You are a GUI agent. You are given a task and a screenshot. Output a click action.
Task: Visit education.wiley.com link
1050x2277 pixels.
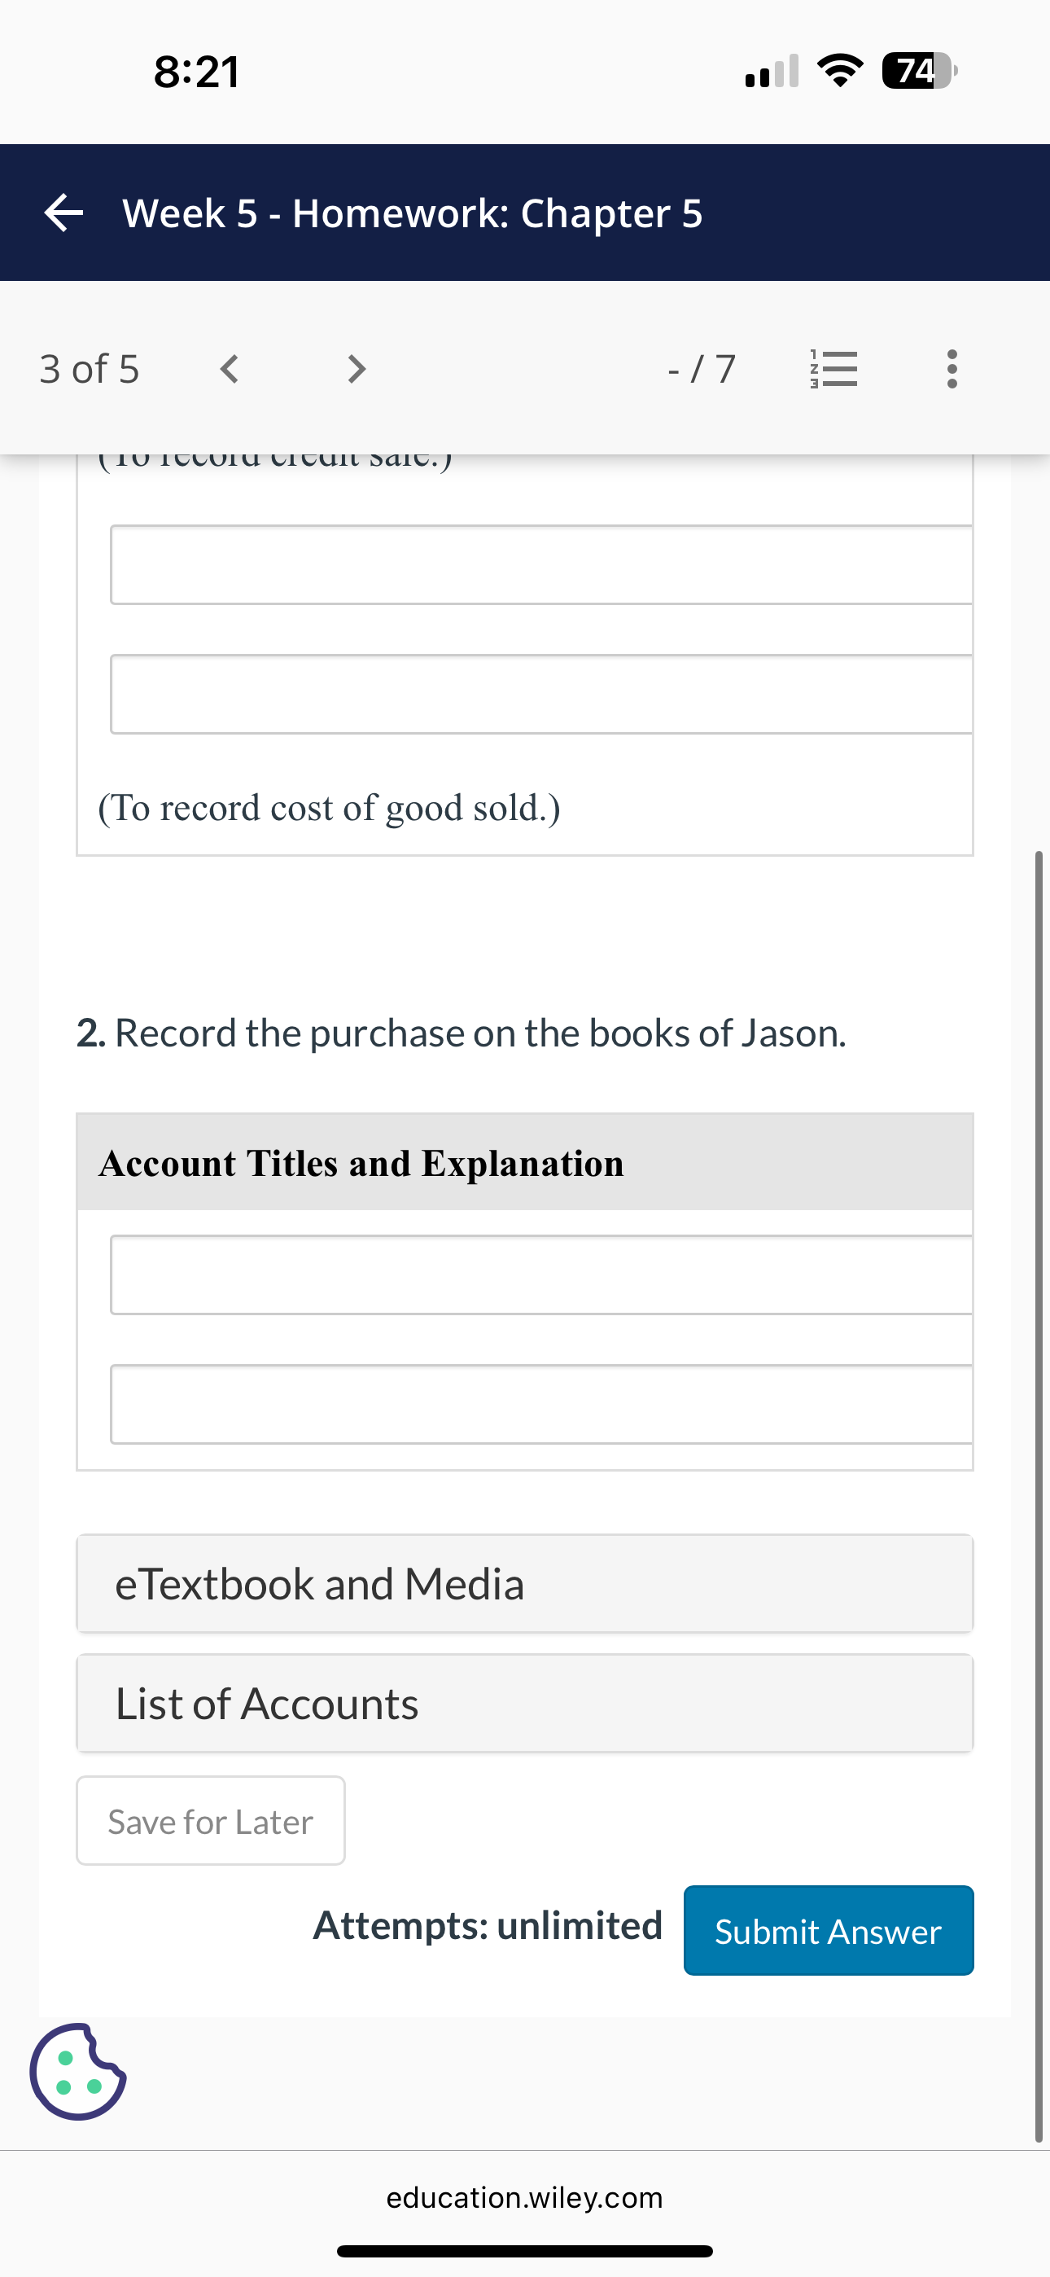[525, 2196]
